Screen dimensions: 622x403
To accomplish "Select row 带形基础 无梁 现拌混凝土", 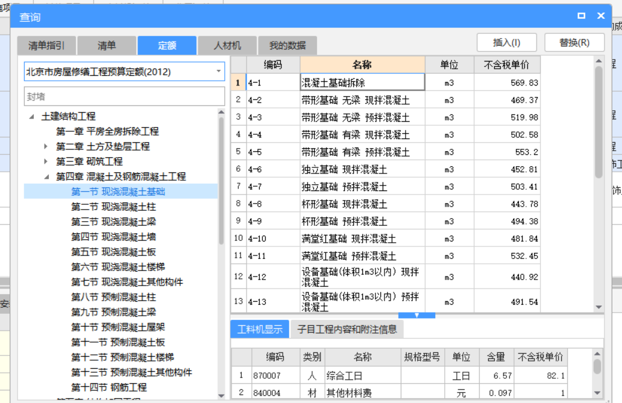I will 385,100.
